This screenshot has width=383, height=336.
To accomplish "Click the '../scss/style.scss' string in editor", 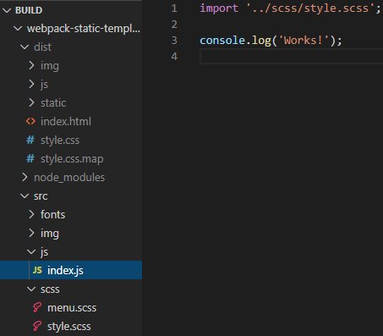I will [310, 8].
